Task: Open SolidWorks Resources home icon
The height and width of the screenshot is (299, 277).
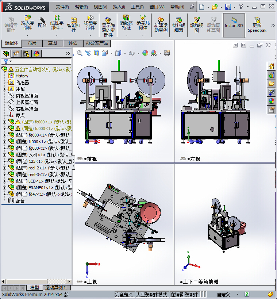Action: 271,66
